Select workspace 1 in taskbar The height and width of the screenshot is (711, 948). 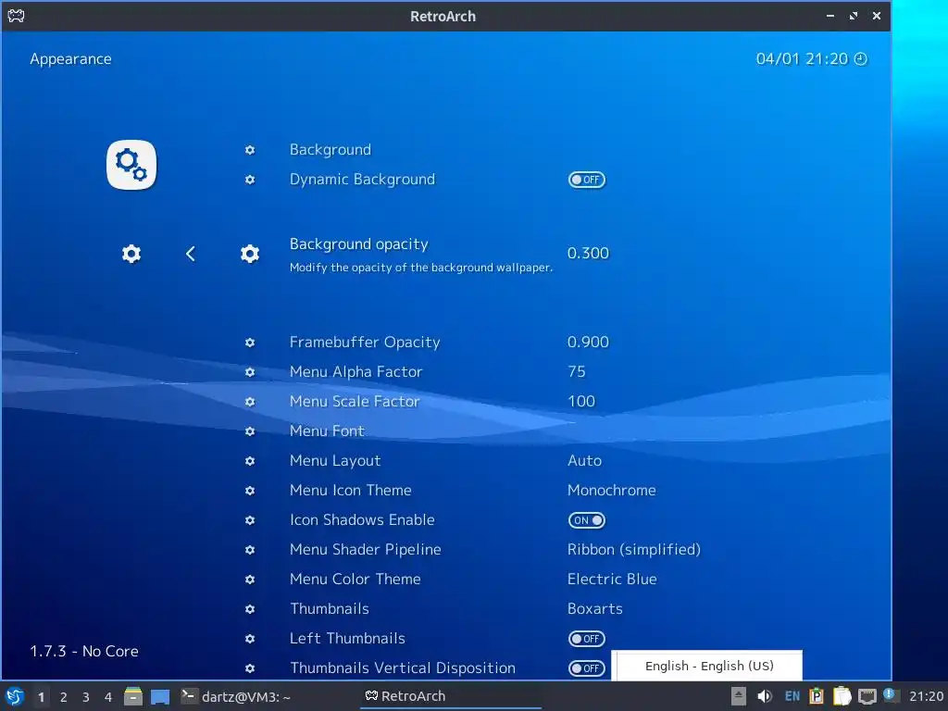41,697
